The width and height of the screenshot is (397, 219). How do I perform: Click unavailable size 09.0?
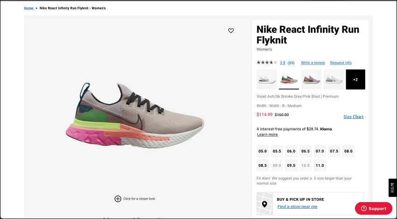[x=277, y=165]
